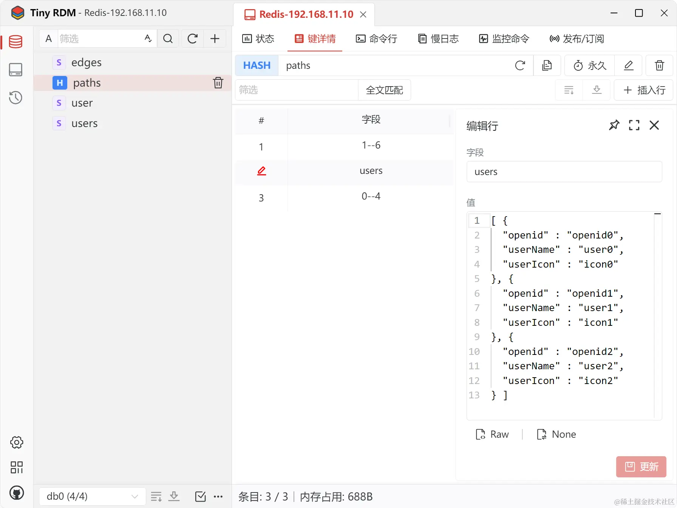Set TTL via the 永久 button
Screen dimensions: 677x508
coord(590,65)
